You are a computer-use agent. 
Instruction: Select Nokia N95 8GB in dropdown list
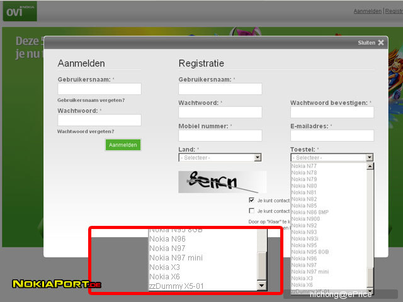(x=329, y=252)
